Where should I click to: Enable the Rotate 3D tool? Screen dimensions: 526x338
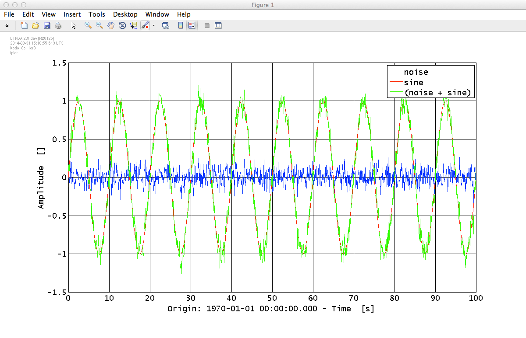122,25
